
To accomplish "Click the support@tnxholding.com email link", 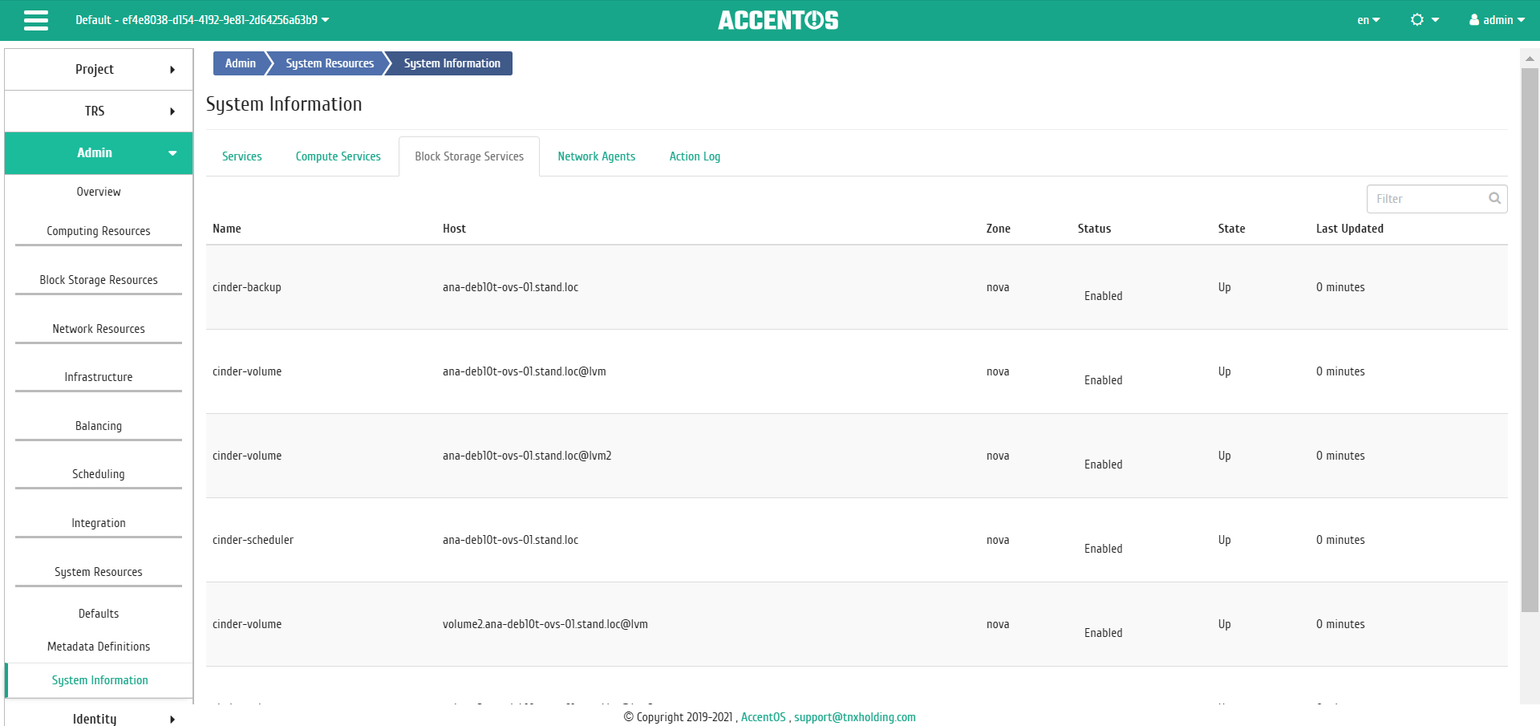I will point(855,717).
